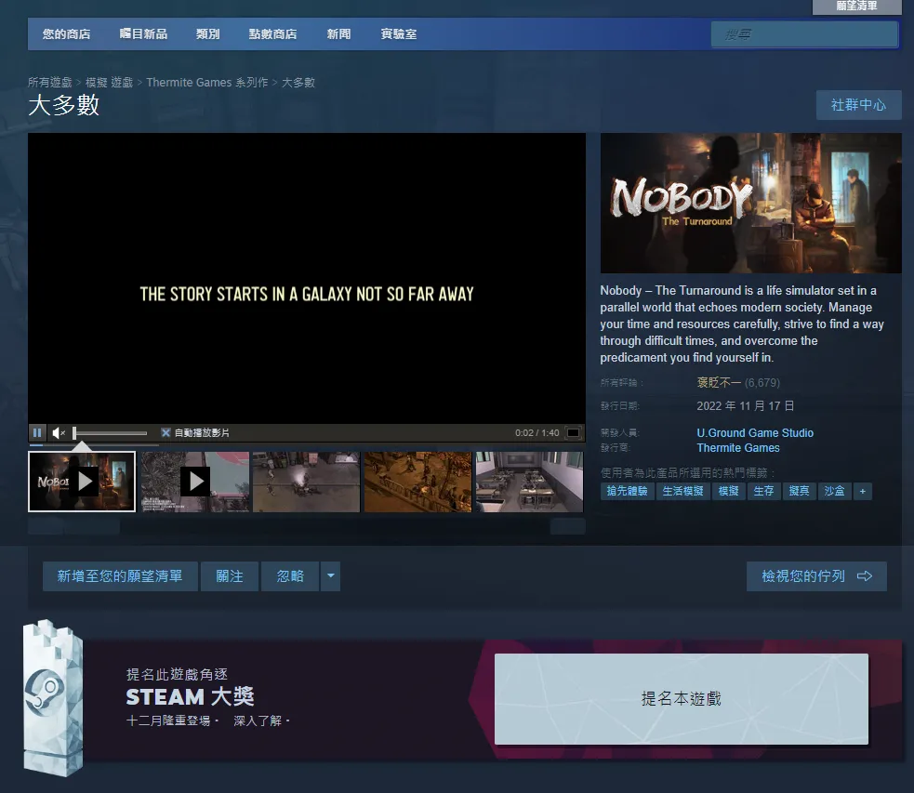Open the 實驗室 tab
The image size is (914, 793).
(399, 34)
